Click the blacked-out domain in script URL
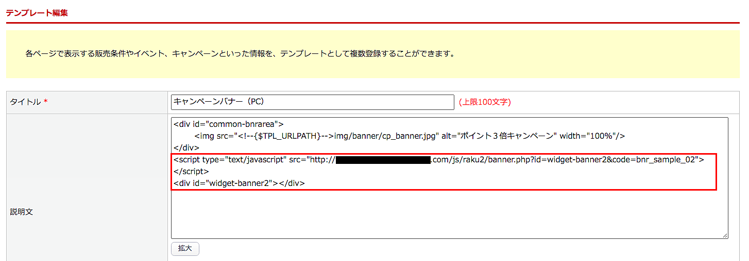This screenshot has width=749, height=261. (383, 160)
